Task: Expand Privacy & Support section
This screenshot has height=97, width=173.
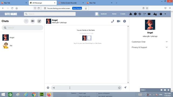Action: coord(149,47)
